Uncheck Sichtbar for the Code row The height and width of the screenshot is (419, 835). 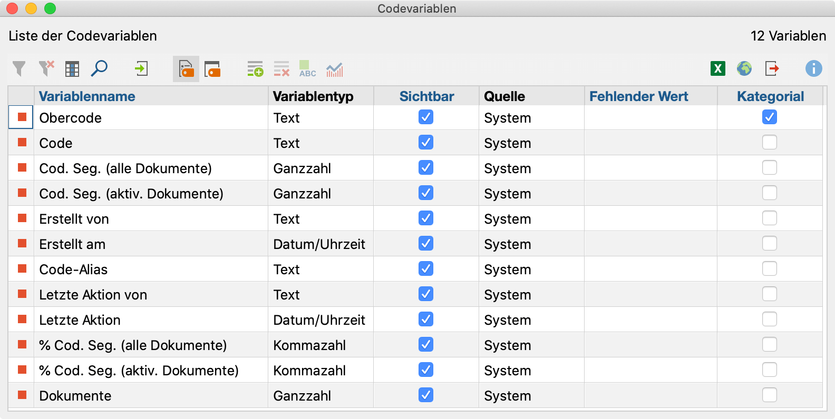pos(426,142)
